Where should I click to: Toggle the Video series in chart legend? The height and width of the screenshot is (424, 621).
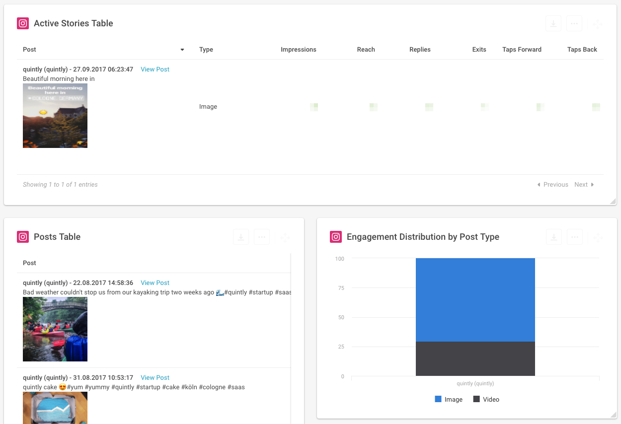point(486,399)
